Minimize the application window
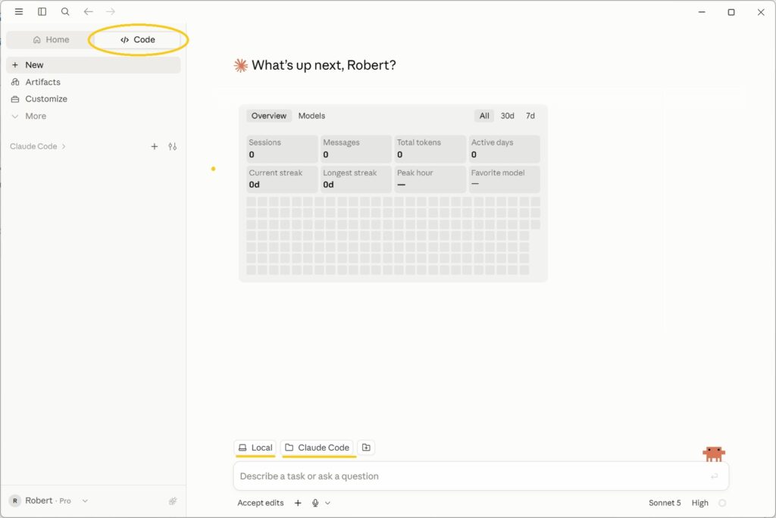Screen dimensions: 776x518 (x=702, y=12)
